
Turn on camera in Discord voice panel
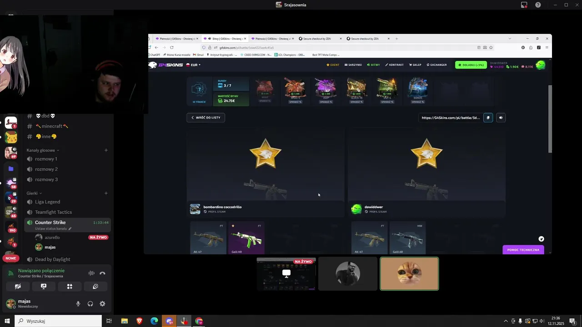coord(18,287)
